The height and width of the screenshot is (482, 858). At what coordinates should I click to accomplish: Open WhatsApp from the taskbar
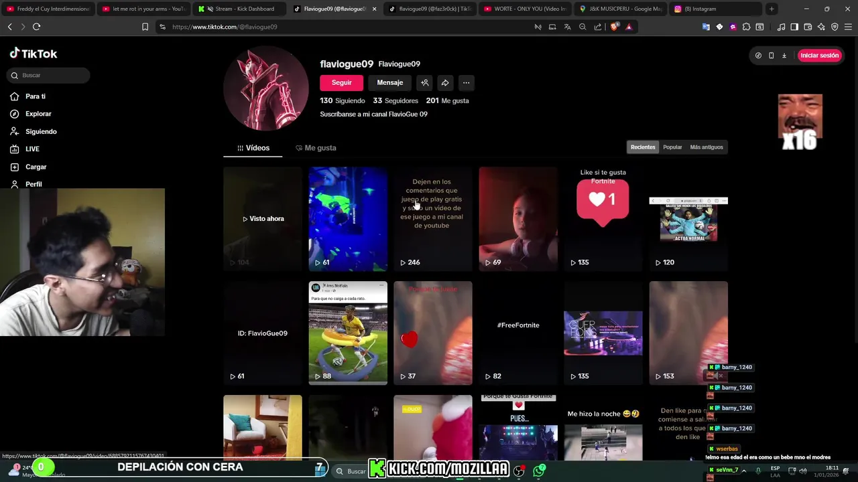[539, 471]
